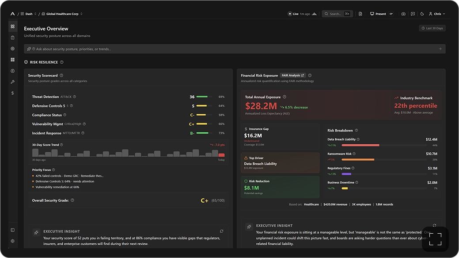Open the settings gear in the sidebar
459x258 pixels.
click(x=12, y=241)
